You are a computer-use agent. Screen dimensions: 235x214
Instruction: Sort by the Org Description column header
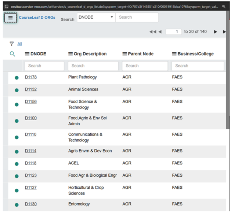[90, 54]
